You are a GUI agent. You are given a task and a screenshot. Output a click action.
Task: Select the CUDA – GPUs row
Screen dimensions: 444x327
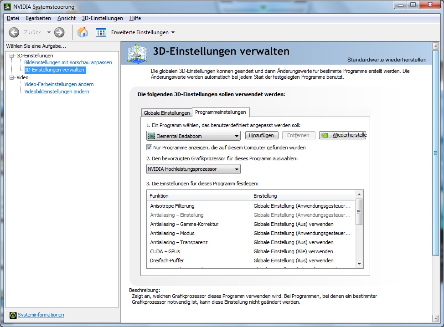pyautogui.click(x=251, y=251)
